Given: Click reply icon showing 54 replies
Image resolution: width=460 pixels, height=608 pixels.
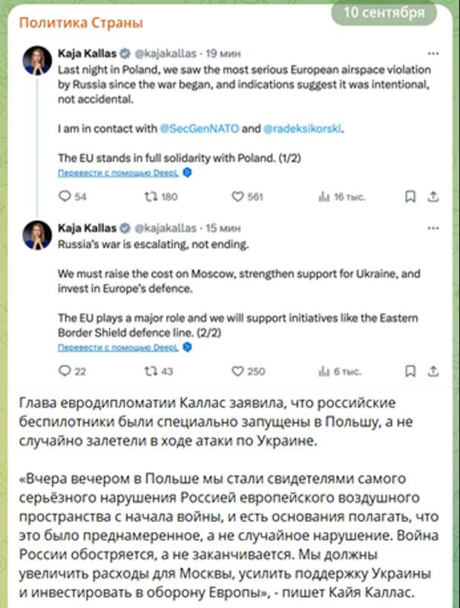Looking at the screenshot, I should point(65,196).
